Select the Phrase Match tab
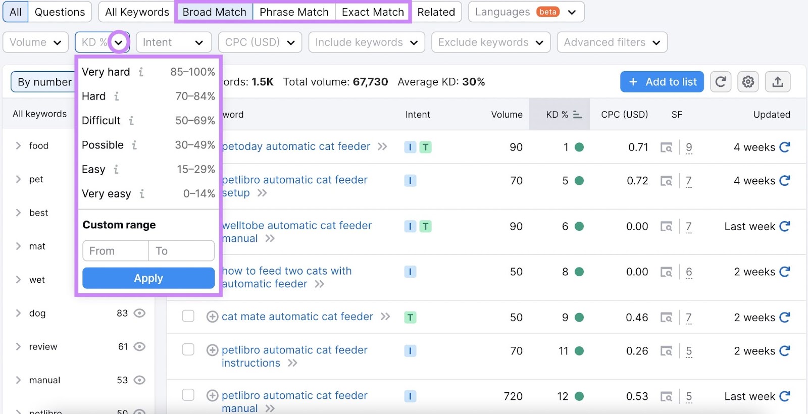808x414 pixels. (294, 12)
